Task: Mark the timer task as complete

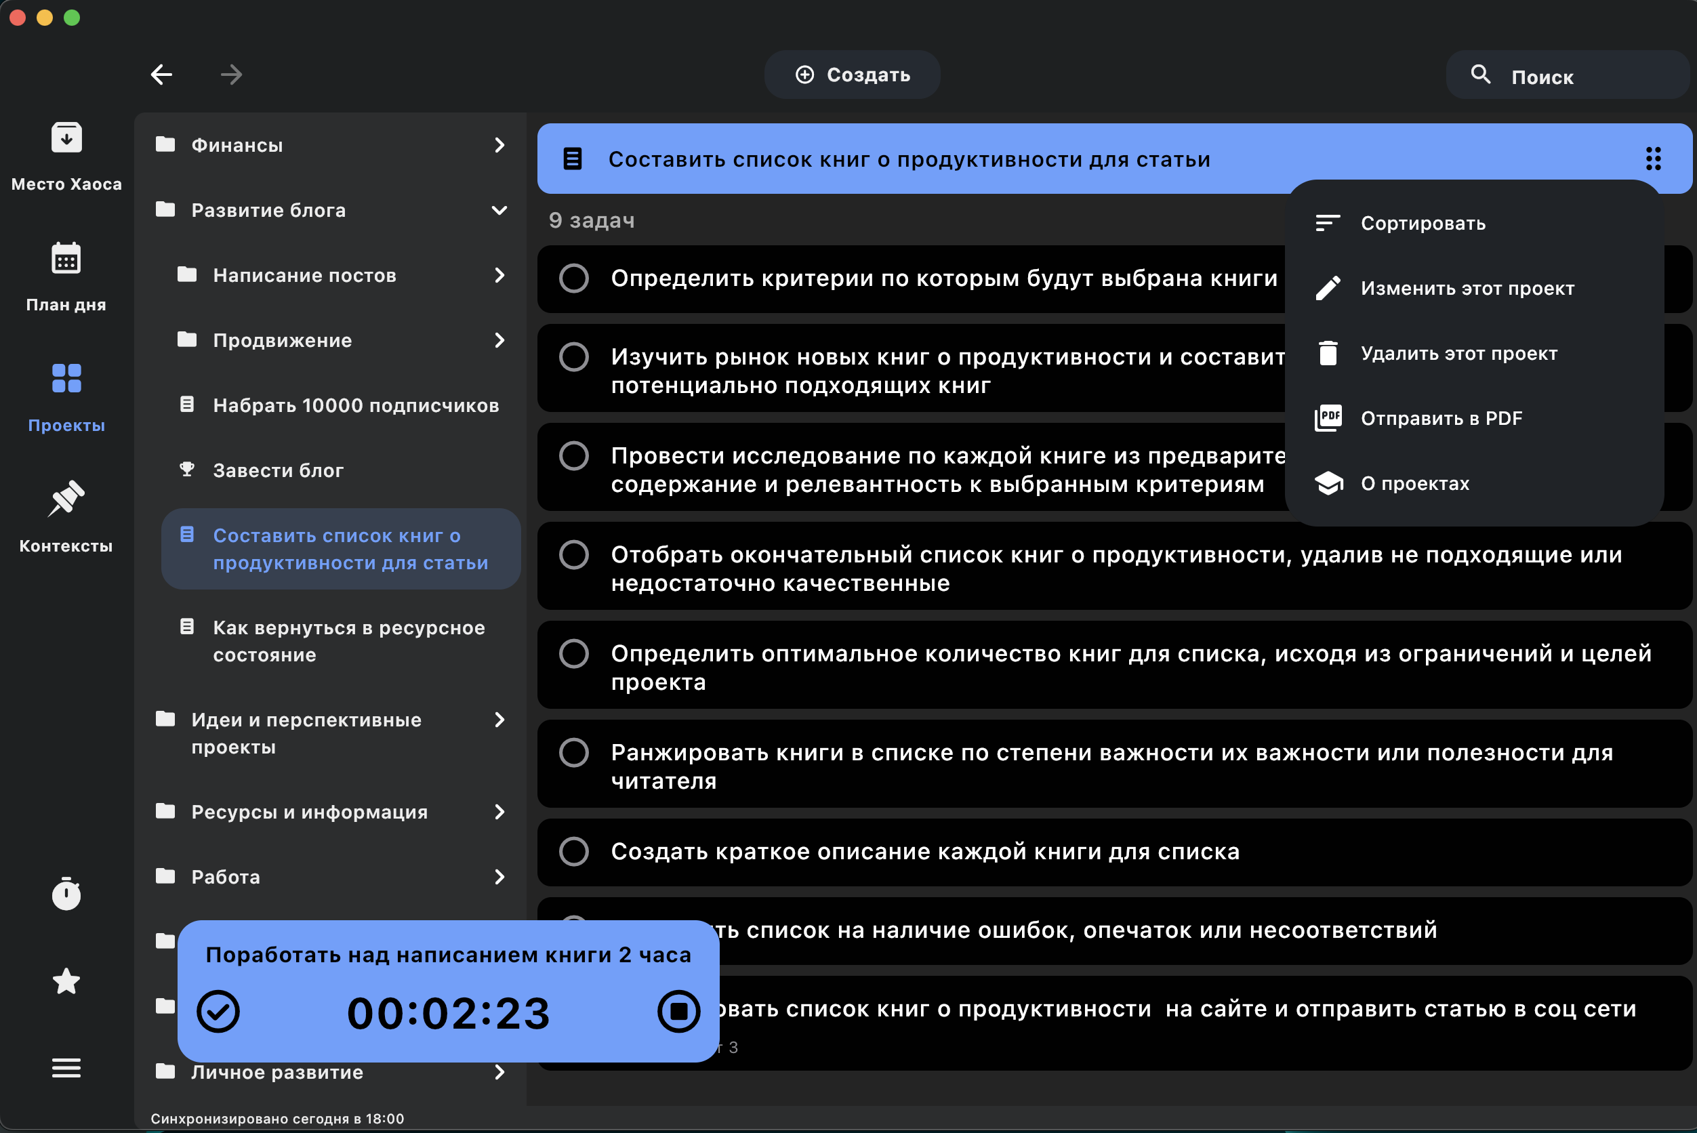Action: click(218, 1012)
